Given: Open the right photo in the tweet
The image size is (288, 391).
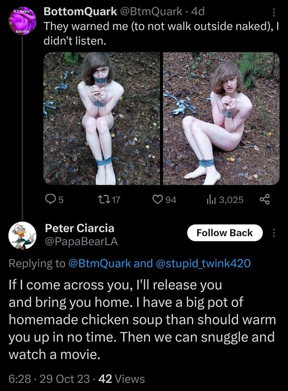Looking at the screenshot, I should pyautogui.click(x=221, y=118).
